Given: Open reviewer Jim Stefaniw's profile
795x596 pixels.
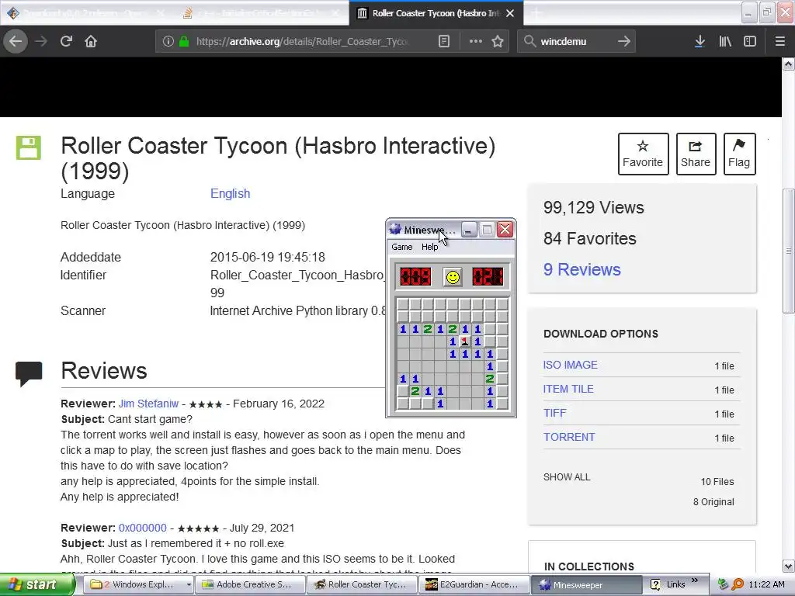Looking at the screenshot, I should pos(148,404).
